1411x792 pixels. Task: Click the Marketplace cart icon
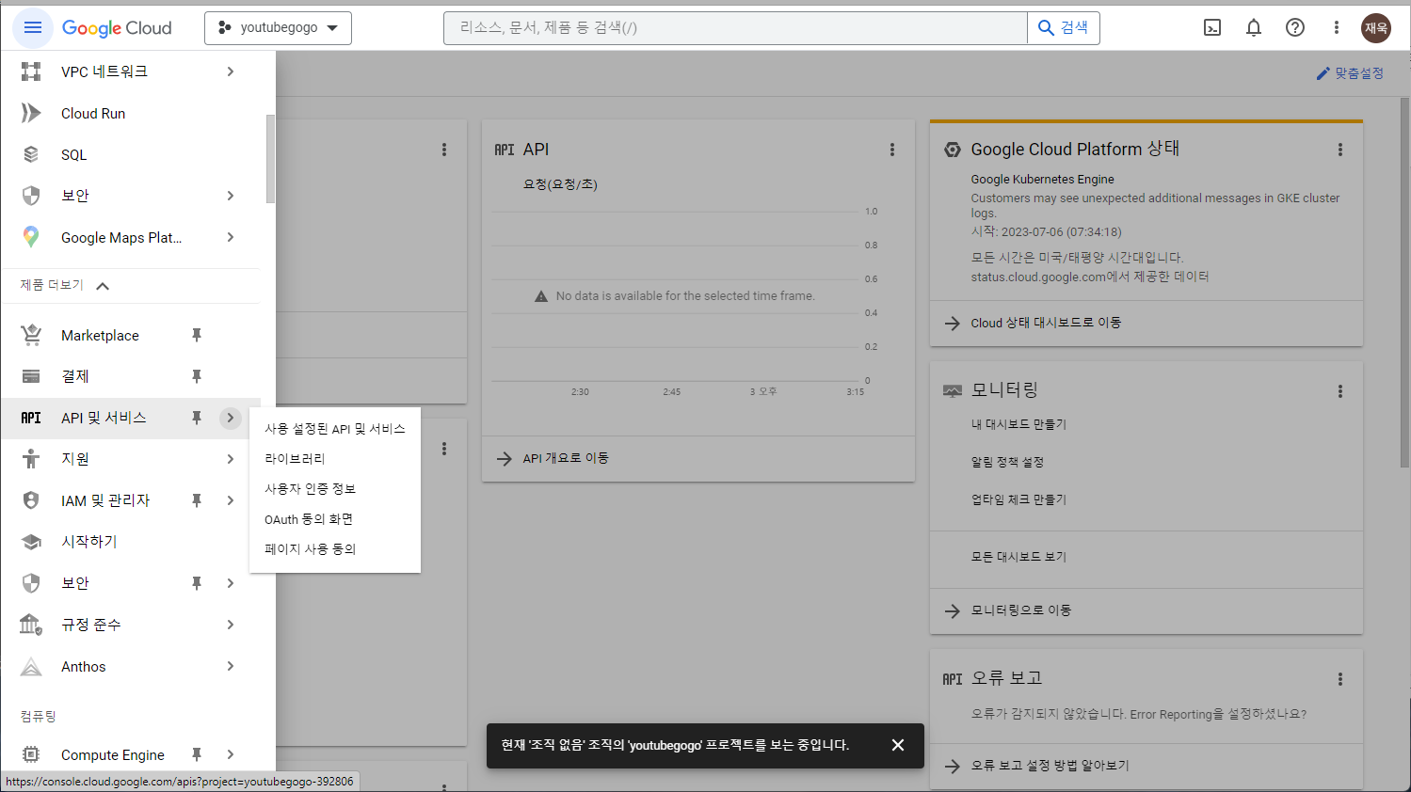coord(31,335)
